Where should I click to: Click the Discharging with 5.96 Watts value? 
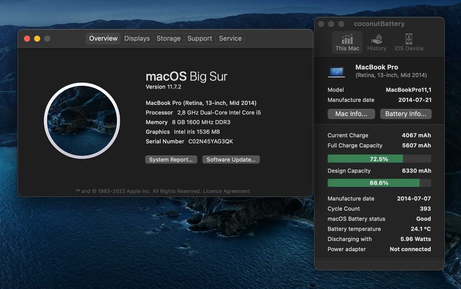[x=416, y=239]
